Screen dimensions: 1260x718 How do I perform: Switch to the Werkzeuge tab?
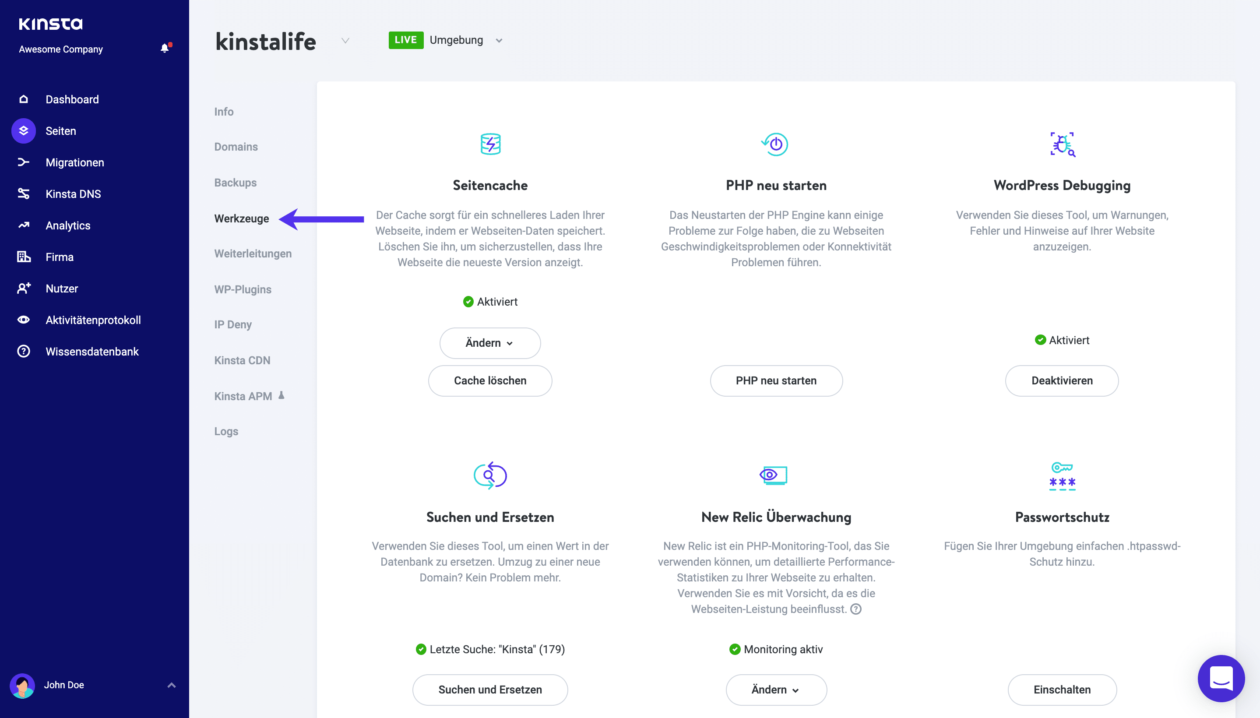(241, 218)
